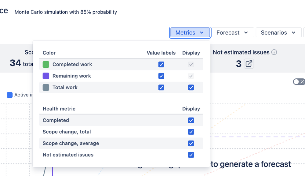Click the green Completed work color swatch
The height and width of the screenshot is (176, 305).
[46, 64]
